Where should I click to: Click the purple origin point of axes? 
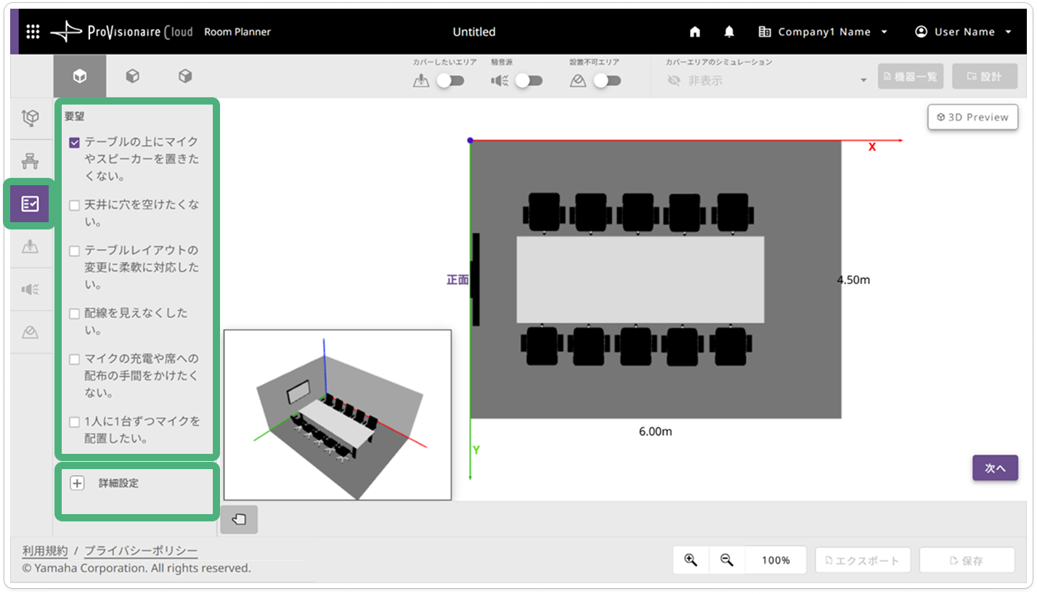click(470, 140)
